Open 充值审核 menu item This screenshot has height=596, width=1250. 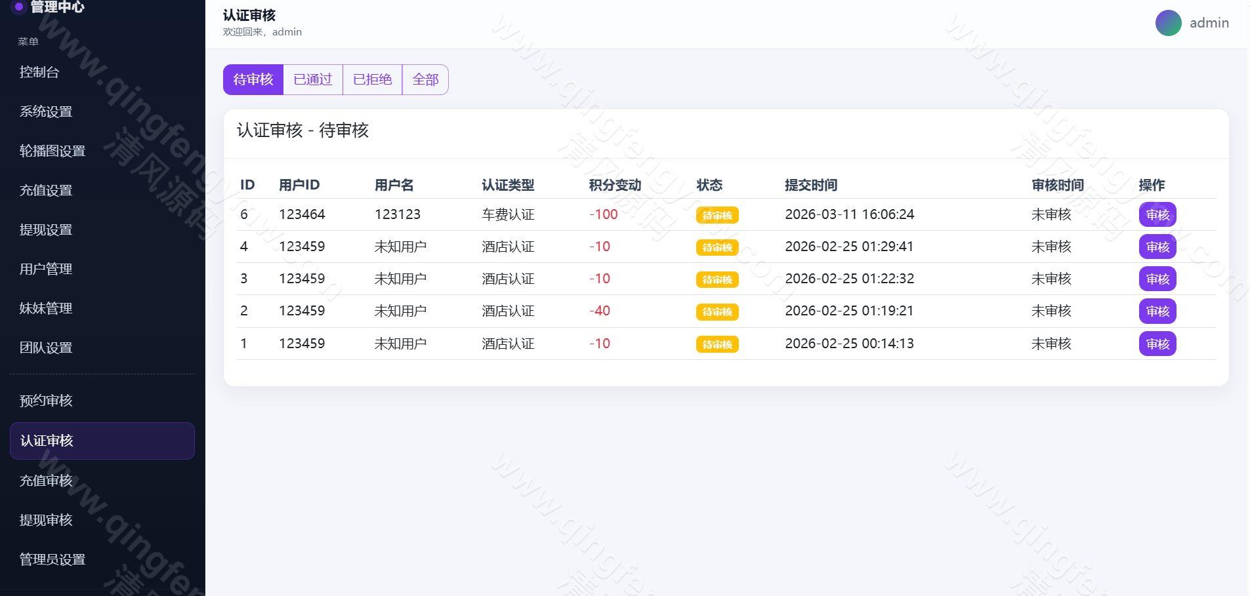102,481
